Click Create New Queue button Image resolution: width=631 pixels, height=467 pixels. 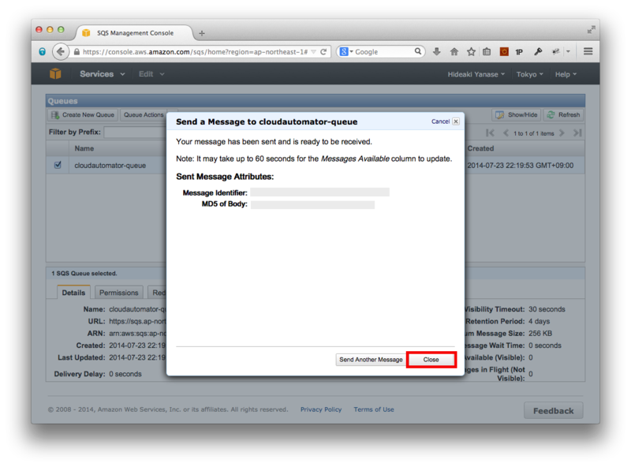(83, 114)
